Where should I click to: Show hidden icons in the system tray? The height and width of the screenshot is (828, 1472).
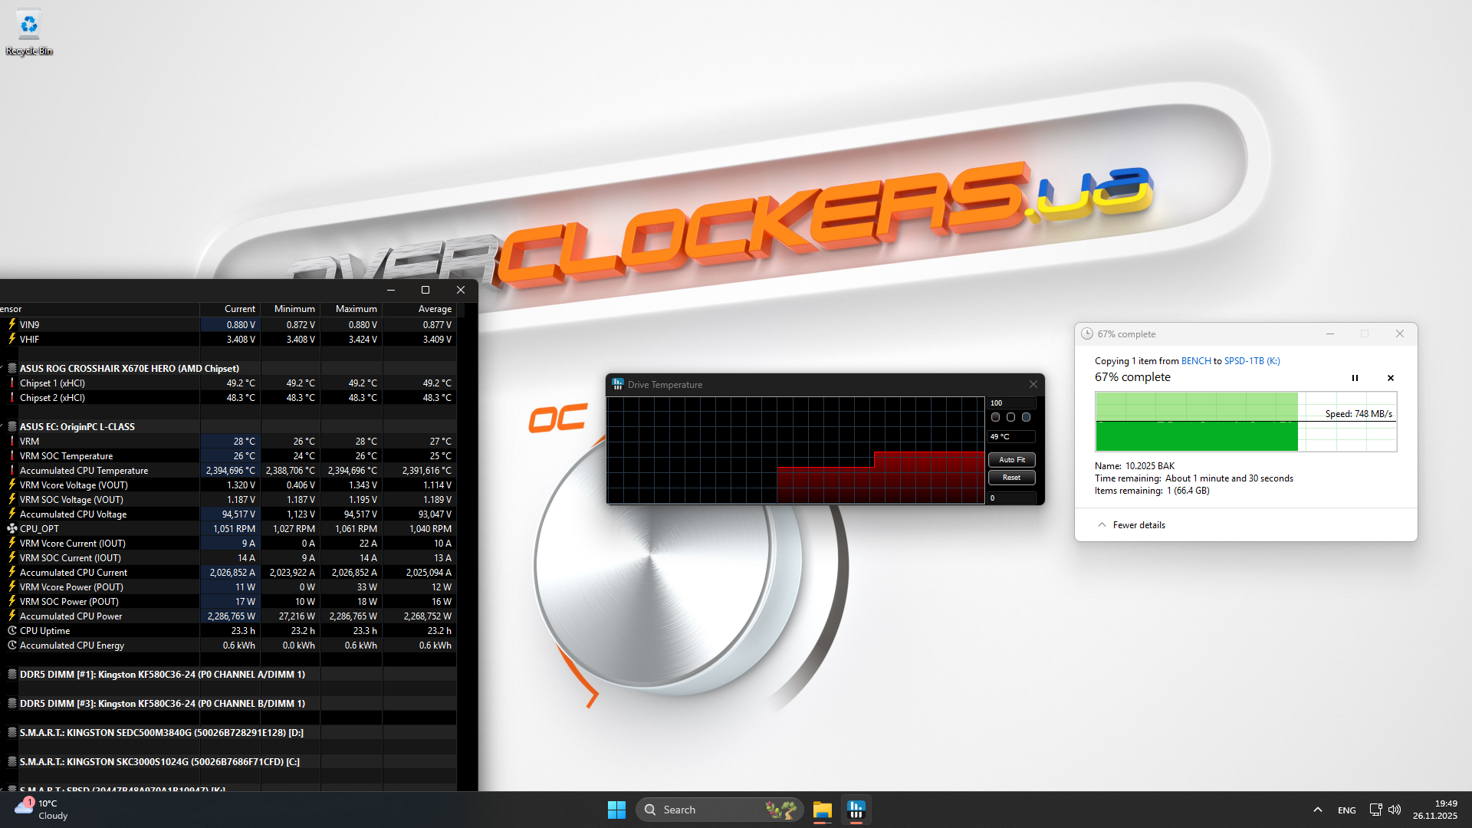point(1317,810)
